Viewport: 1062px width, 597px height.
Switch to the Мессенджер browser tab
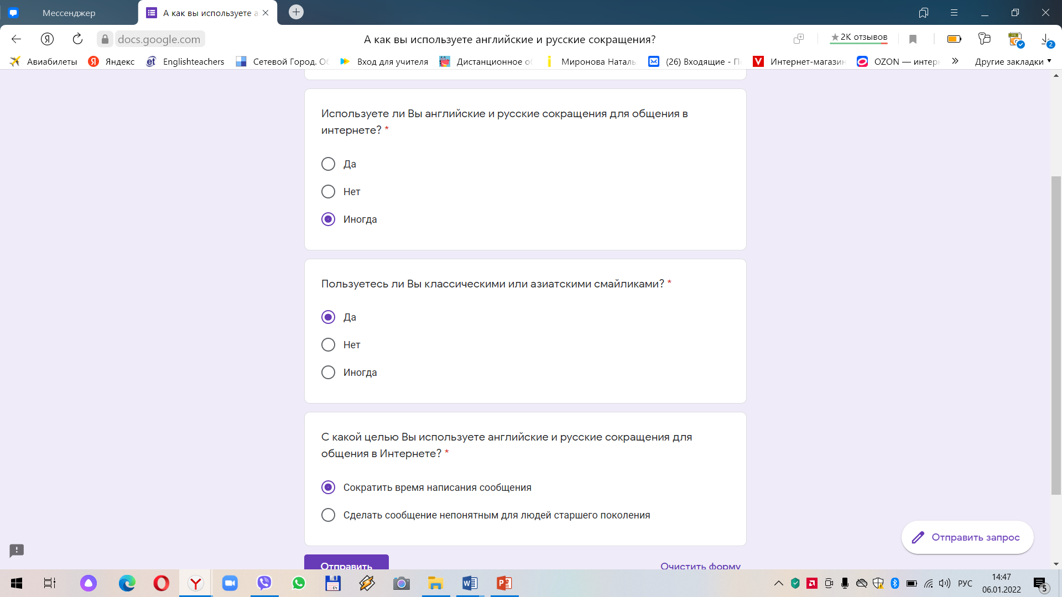click(x=69, y=12)
